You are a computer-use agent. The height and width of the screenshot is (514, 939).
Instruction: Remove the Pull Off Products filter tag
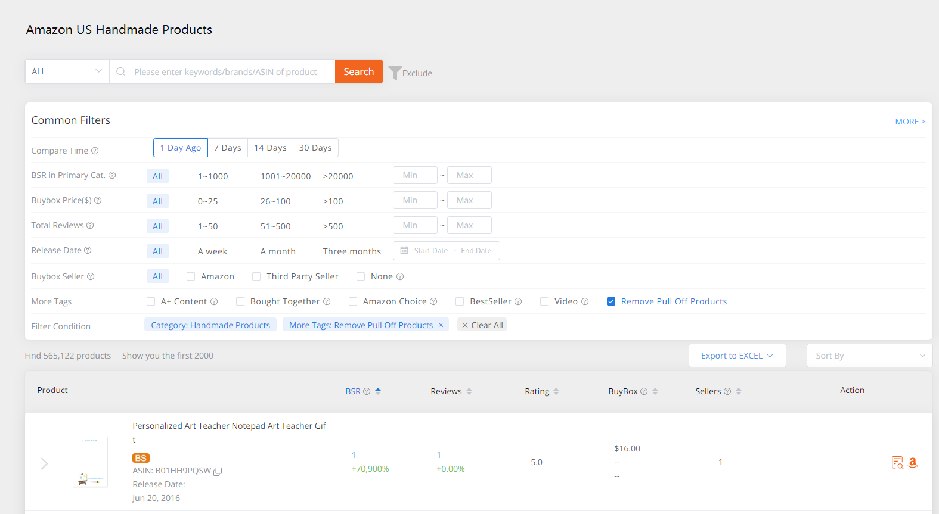point(441,325)
